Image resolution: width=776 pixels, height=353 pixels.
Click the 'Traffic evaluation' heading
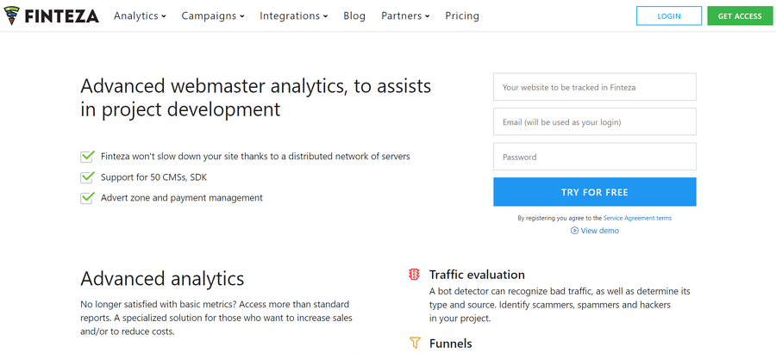(477, 275)
